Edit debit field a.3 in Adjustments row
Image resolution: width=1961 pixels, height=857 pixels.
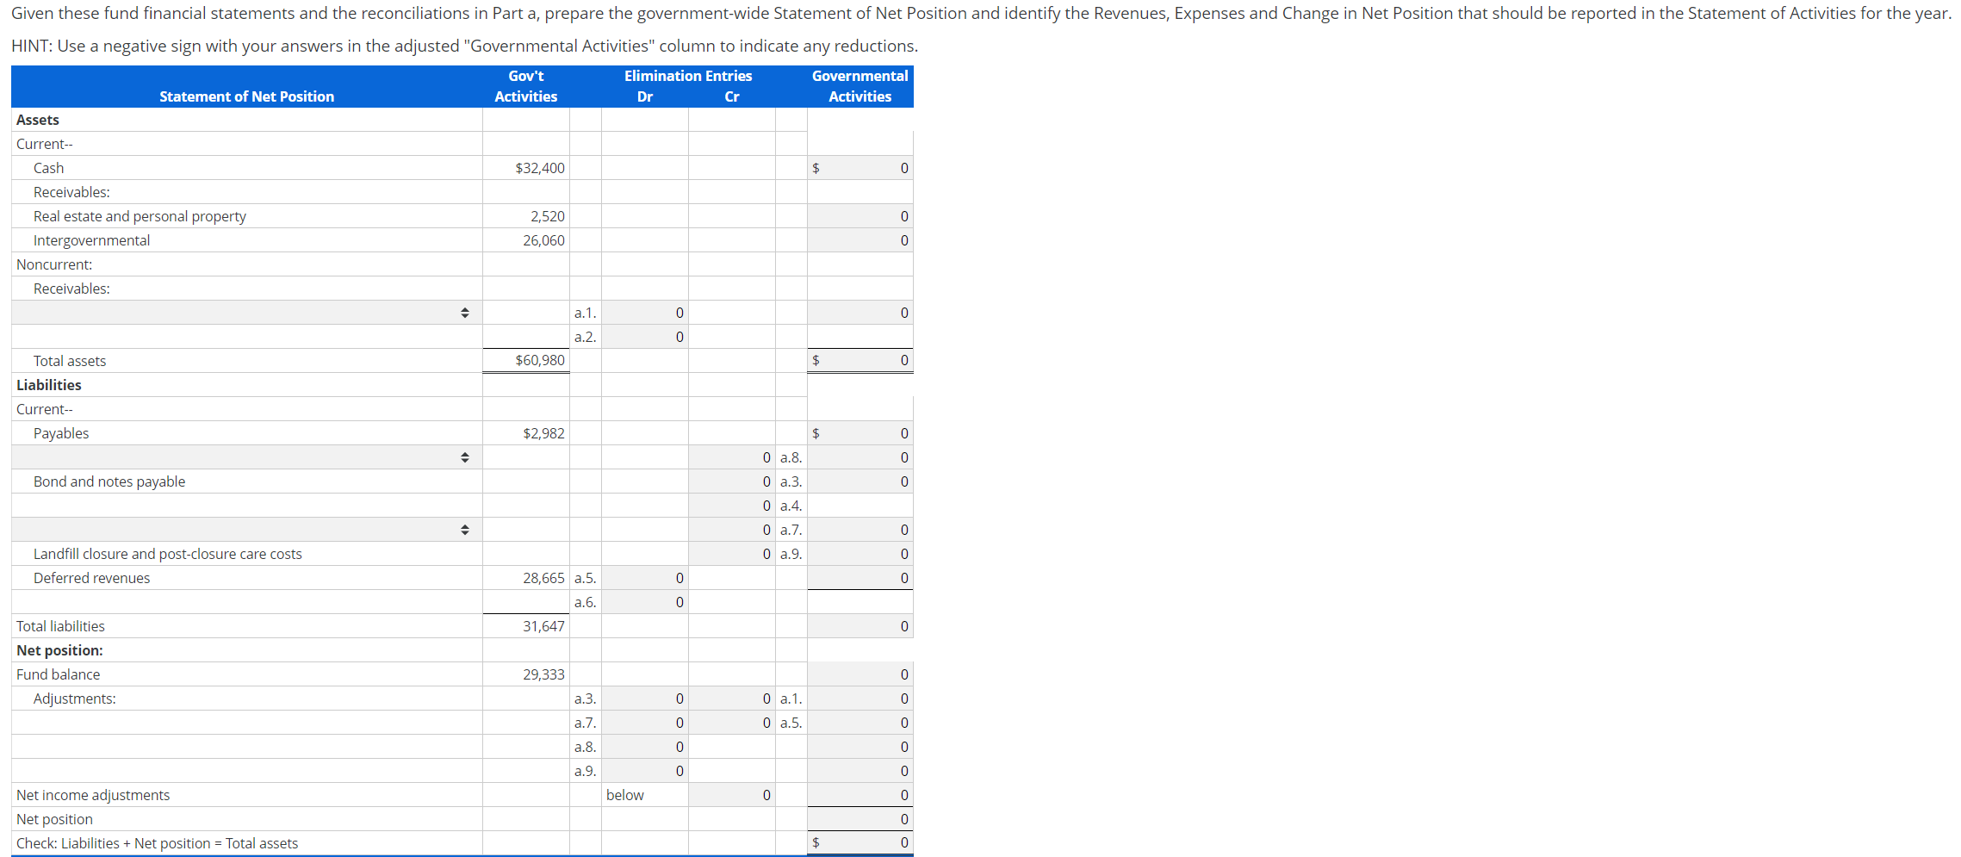[x=644, y=699]
